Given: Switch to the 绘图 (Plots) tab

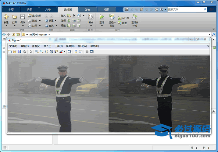Looking at the screenshot, I should 30,10.
